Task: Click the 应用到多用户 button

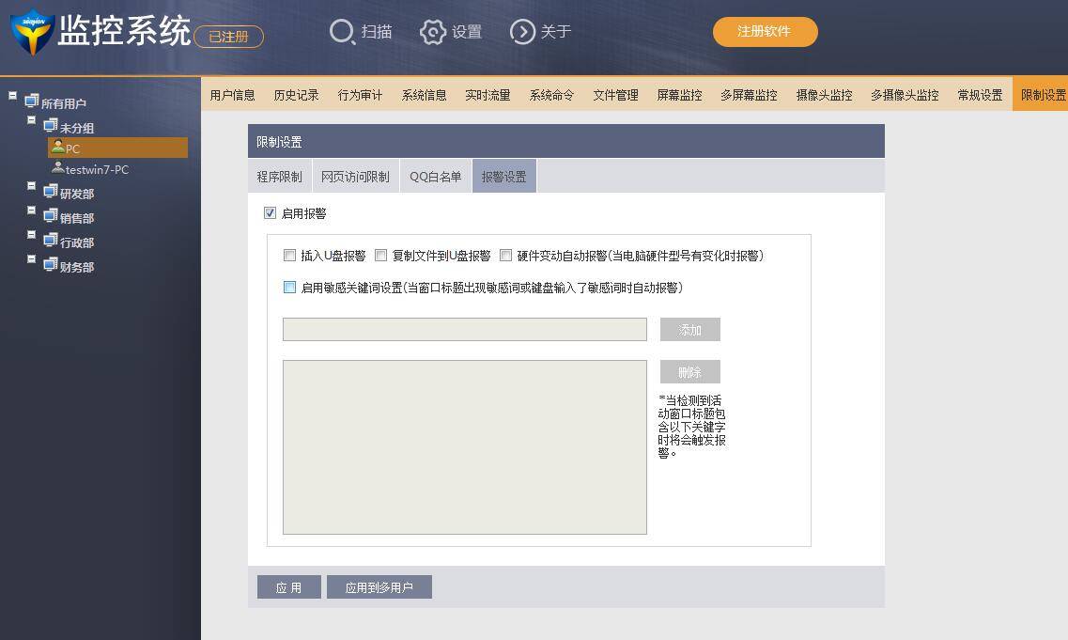Action: 379,587
